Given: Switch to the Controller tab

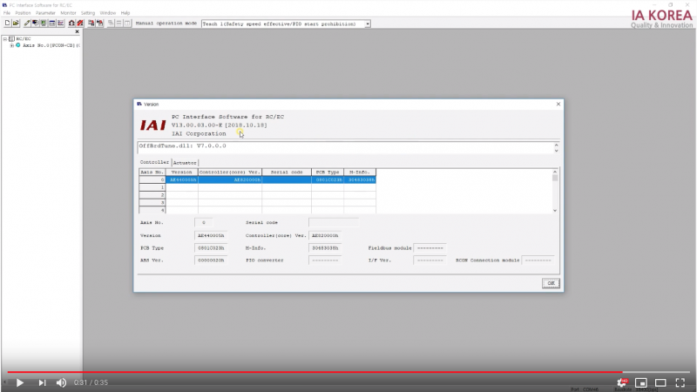Looking at the screenshot, I should 154,162.
